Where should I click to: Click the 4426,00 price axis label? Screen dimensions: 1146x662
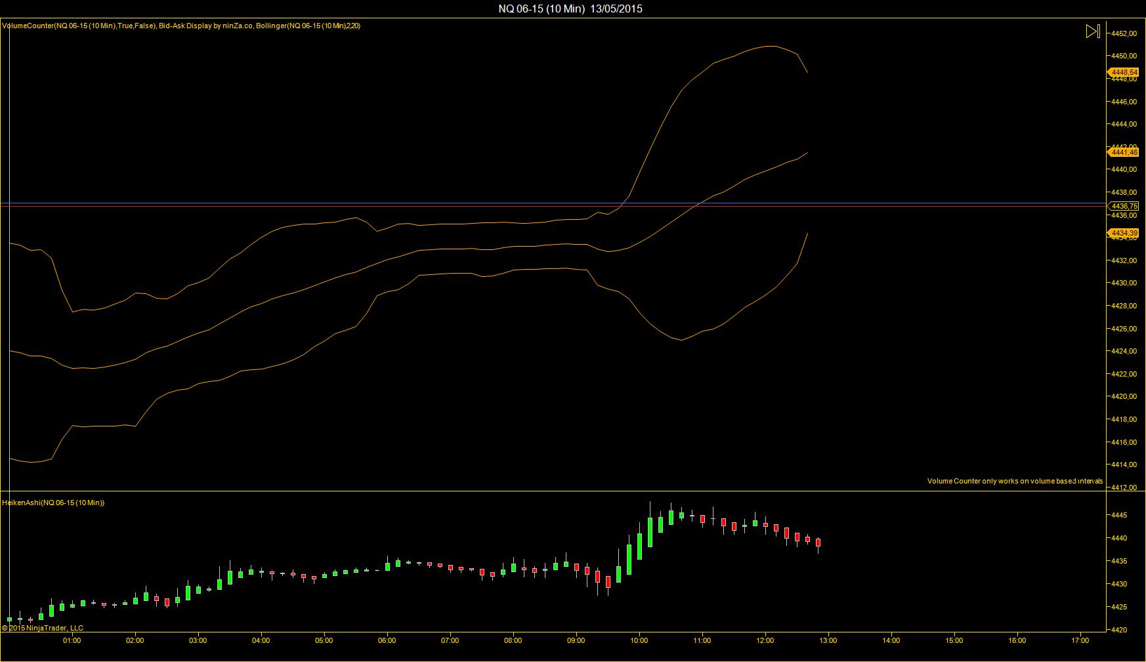tap(1124, 329)
